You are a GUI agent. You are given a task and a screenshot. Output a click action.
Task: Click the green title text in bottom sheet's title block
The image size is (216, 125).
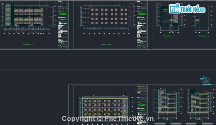pyautogui.click(x=142, y=105)
